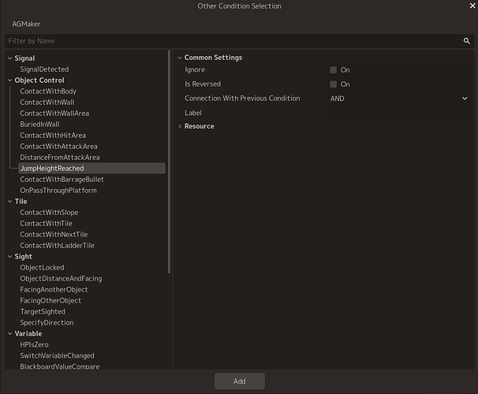The image size is (478, 394).
Task: Select SwitchVariableChanged condition
Action: 58,355
